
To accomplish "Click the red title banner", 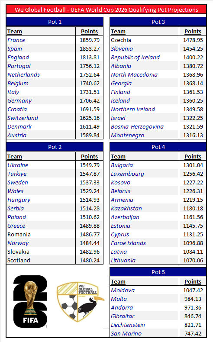I will (x=106, y=10).
